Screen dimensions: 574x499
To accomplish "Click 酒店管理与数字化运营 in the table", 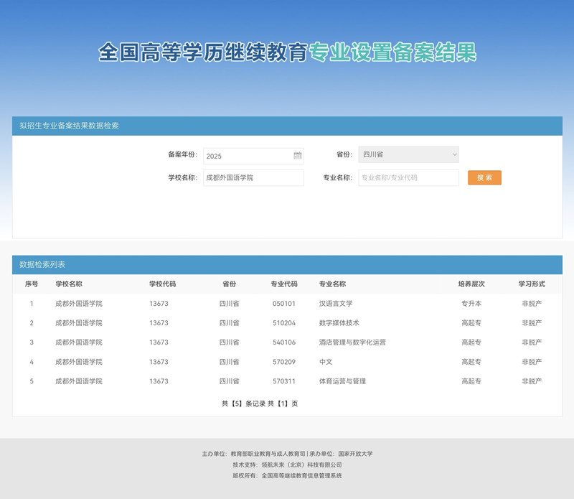I will click(352, 343).
